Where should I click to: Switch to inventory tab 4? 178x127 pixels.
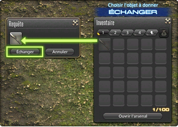(x=140, y=33)
